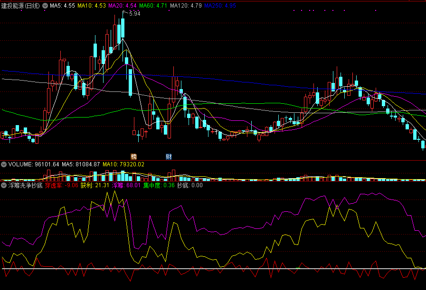Expand the 浮筹洗净抄底 indicator dropdown arrow
Screen dimensions: 426x290
pyautogui.click(x=4, y=185)
